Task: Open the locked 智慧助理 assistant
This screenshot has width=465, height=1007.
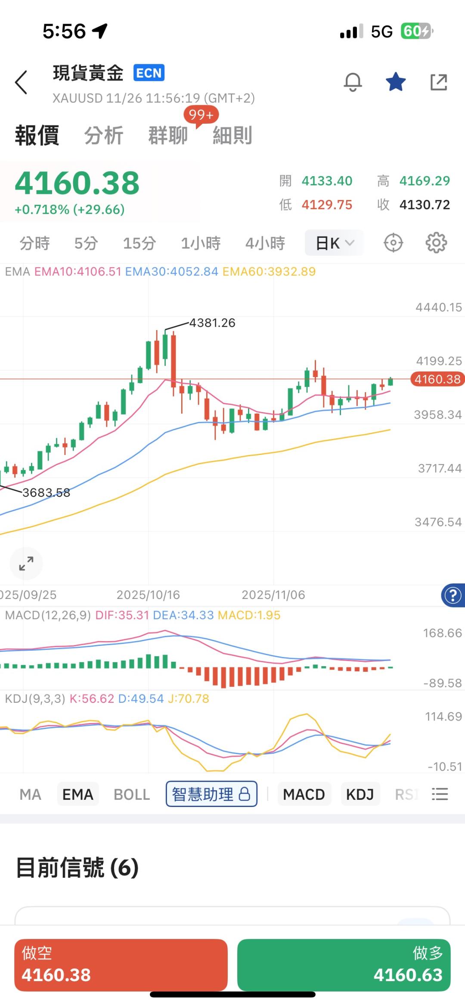Action: [x=211, y=794]
